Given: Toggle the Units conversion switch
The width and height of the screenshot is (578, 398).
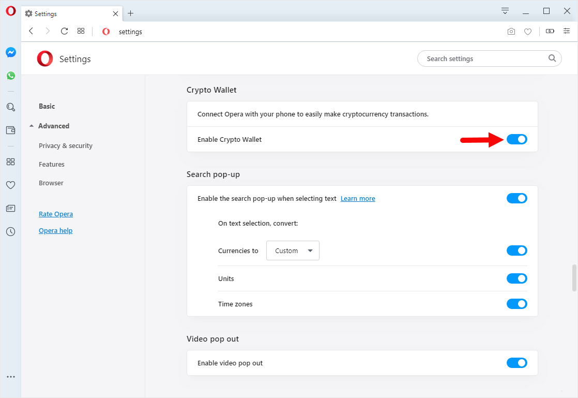Looking at the screenshot, I should pos(517,278).
